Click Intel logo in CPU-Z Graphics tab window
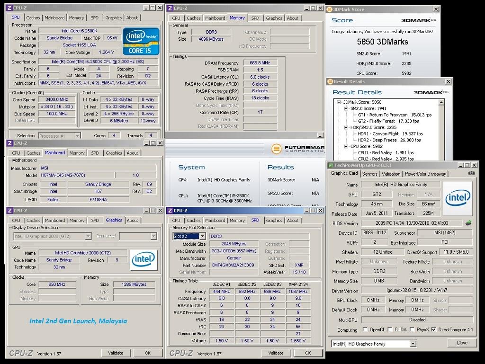 (x=144, y=259)
